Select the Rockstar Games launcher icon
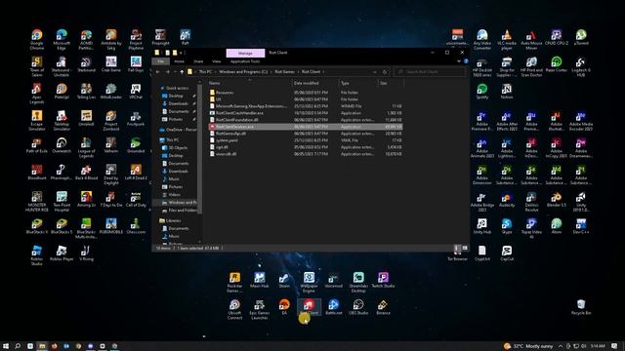Image resolution: width=625 pixels, height=351 pixels. (234, 282)
